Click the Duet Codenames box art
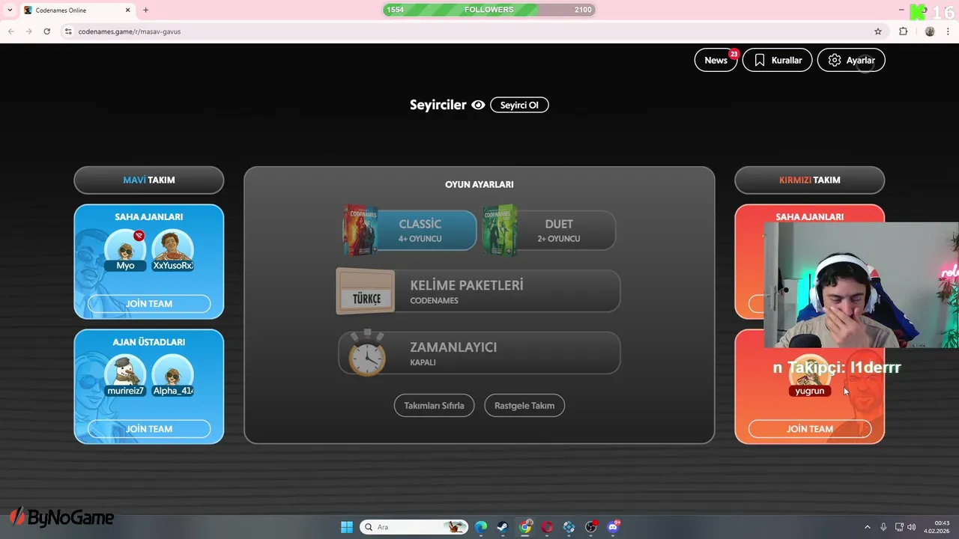The height and width of the screenshot is (539, 959). coord(500,230)
